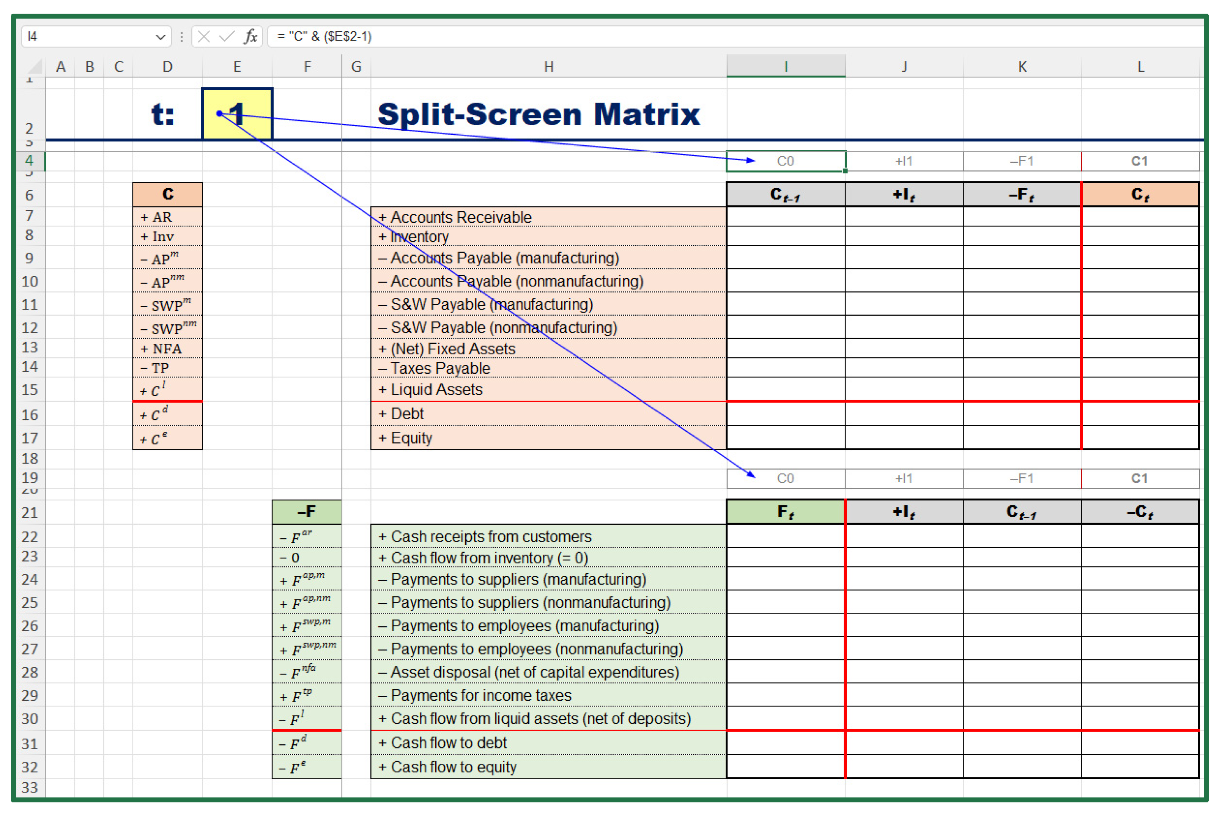Select column I header
Screen dimensions: 1219x813
(785, 66)
